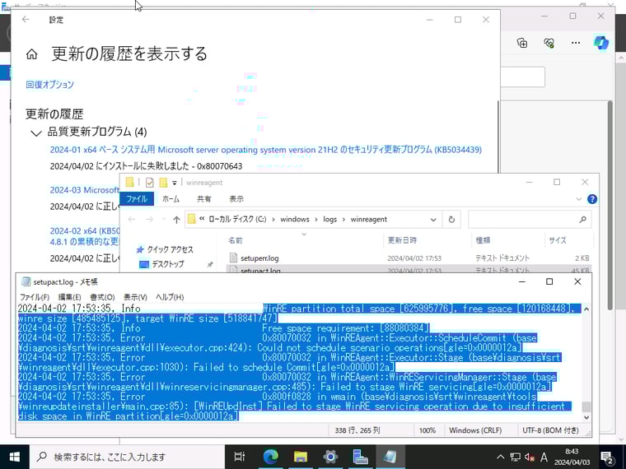Toggle IME input mode 'A'
Screen dimensions: 626x469
pos(544,457)
